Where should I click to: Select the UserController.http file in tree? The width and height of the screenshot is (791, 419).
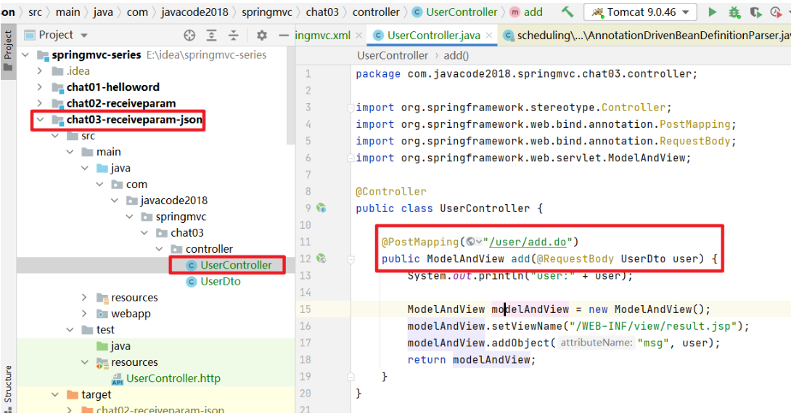click(x=173, y=378)
